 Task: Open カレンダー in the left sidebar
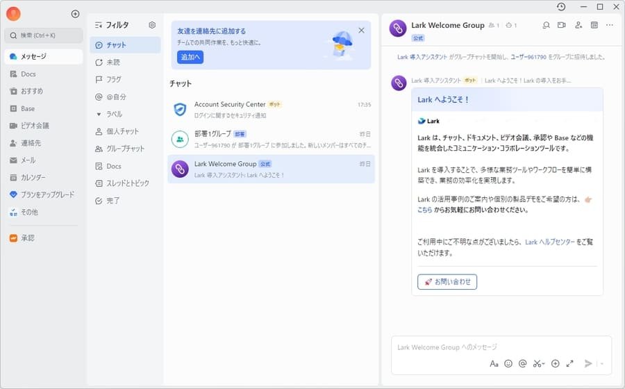[33, 177]
